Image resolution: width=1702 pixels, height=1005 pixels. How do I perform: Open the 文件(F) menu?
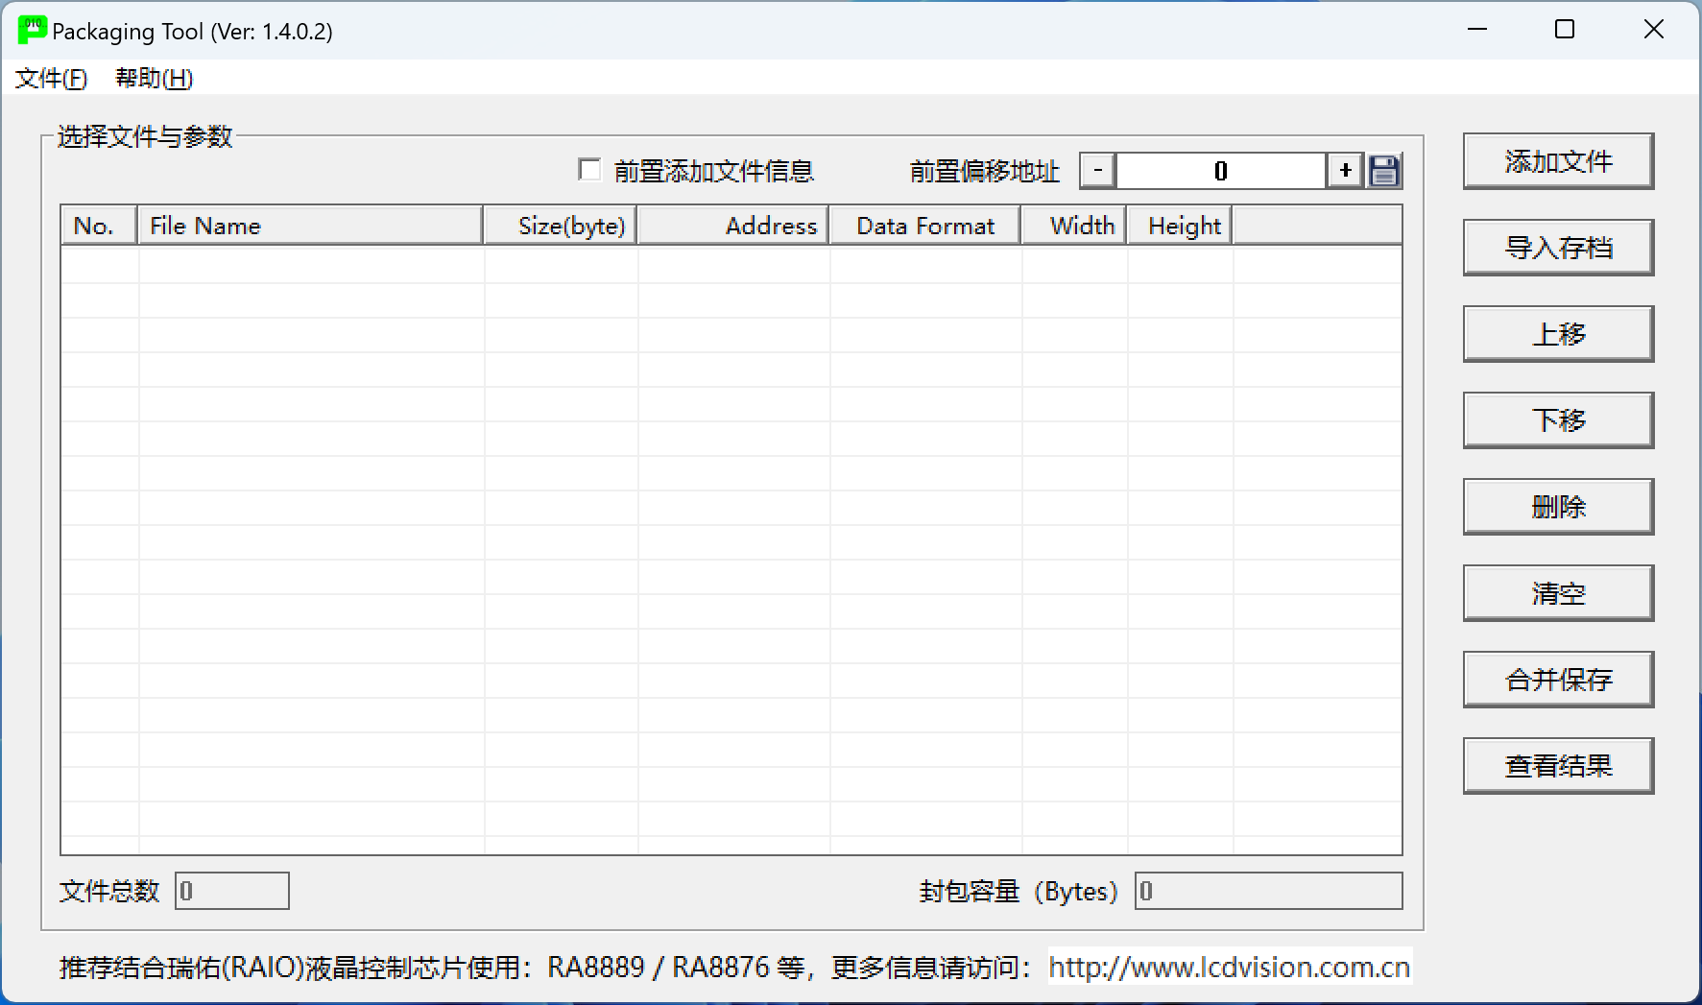point(51,78)
